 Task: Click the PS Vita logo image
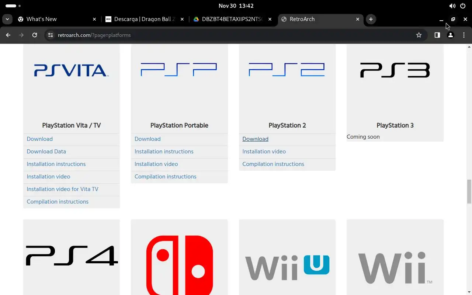coord(71,70)
